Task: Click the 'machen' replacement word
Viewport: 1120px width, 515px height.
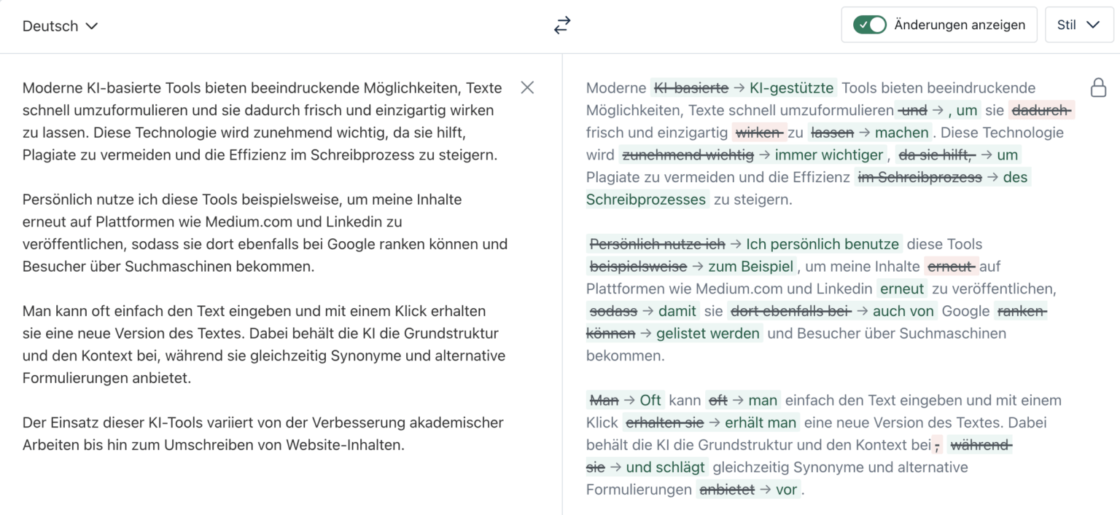Action: pyautogui.click(x=902, y=133)
